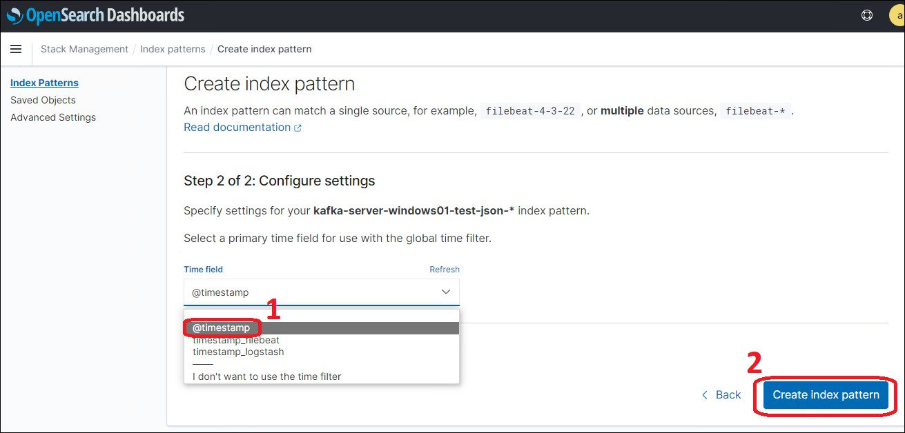Open Index Patterns in sidebar
905x433 pixels.
[44, 83]
